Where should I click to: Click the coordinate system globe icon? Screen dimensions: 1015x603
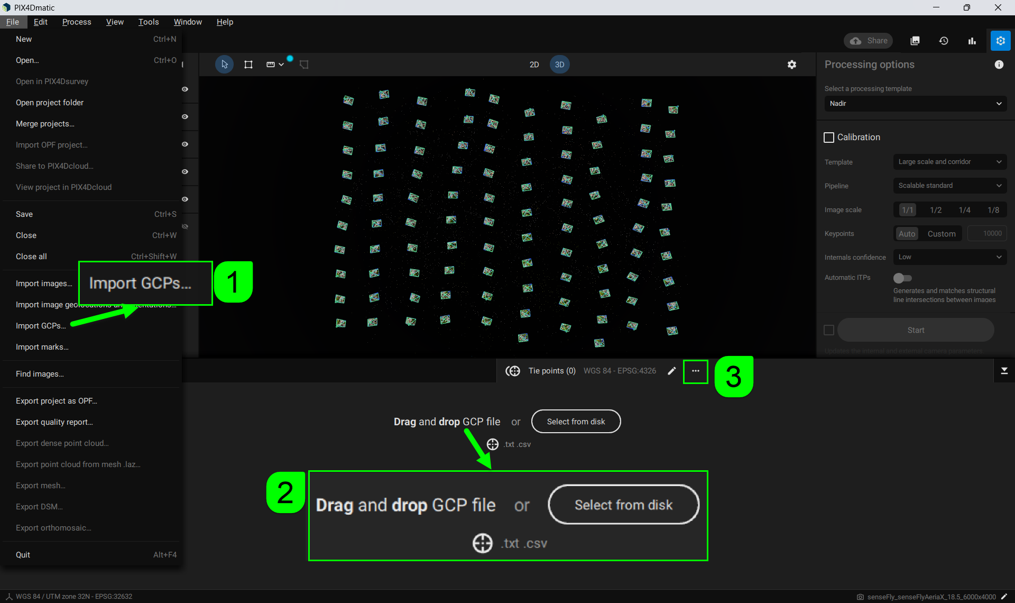513,371
